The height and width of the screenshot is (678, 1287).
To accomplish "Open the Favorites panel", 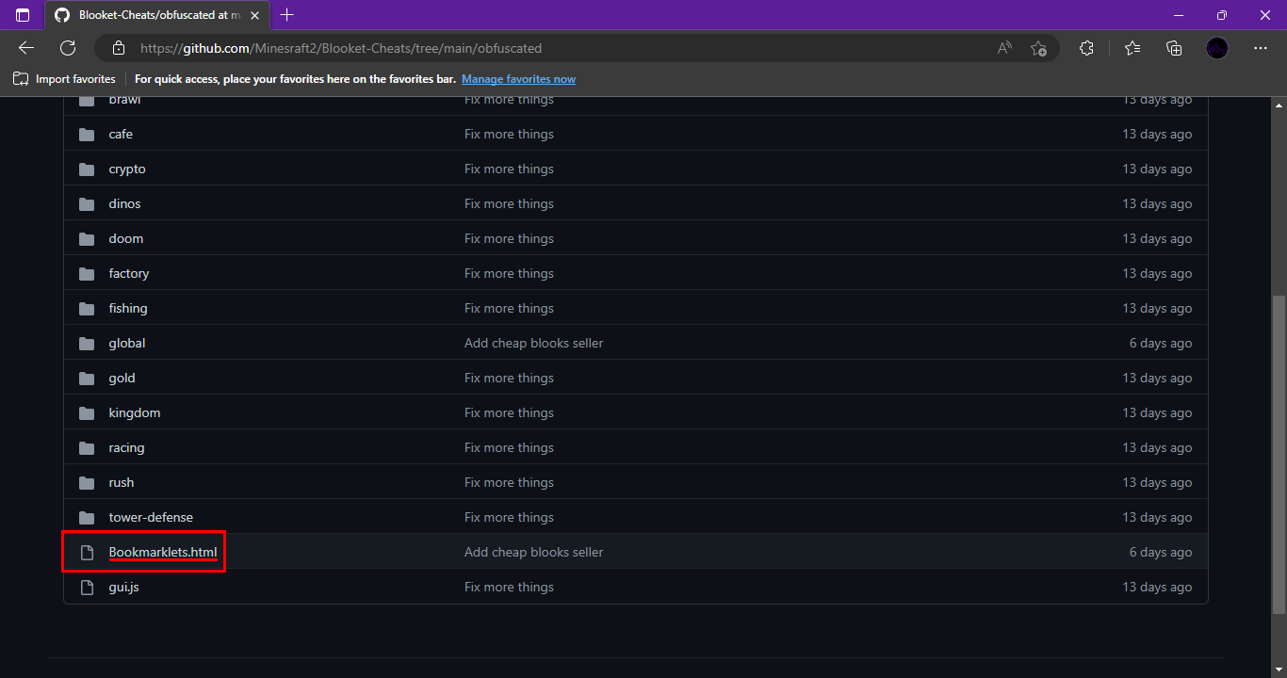I will (1132, 48).
